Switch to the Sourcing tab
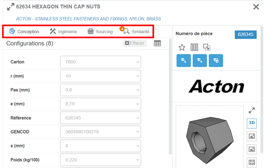 pyautogui.click(x=100, y=31)
